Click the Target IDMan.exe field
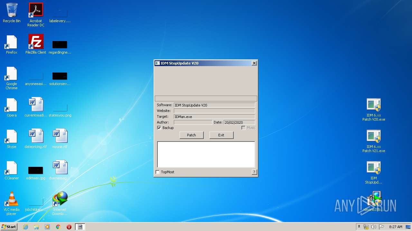Image resolution: width=412 pixels, height=231 pixels. tap(214, 117)
